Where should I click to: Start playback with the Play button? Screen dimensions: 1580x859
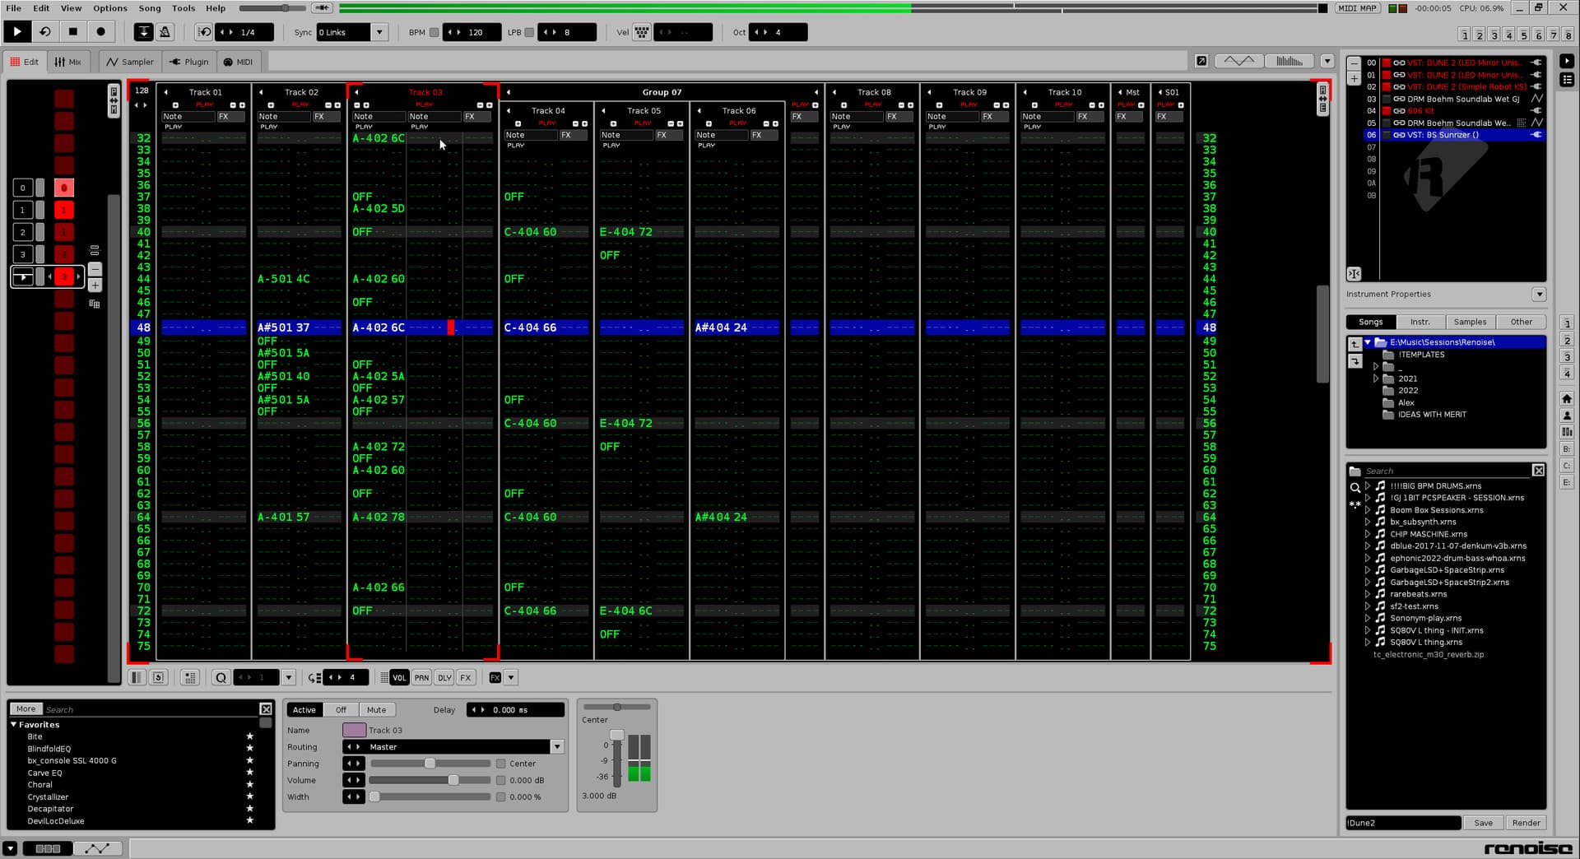(16, 32)
